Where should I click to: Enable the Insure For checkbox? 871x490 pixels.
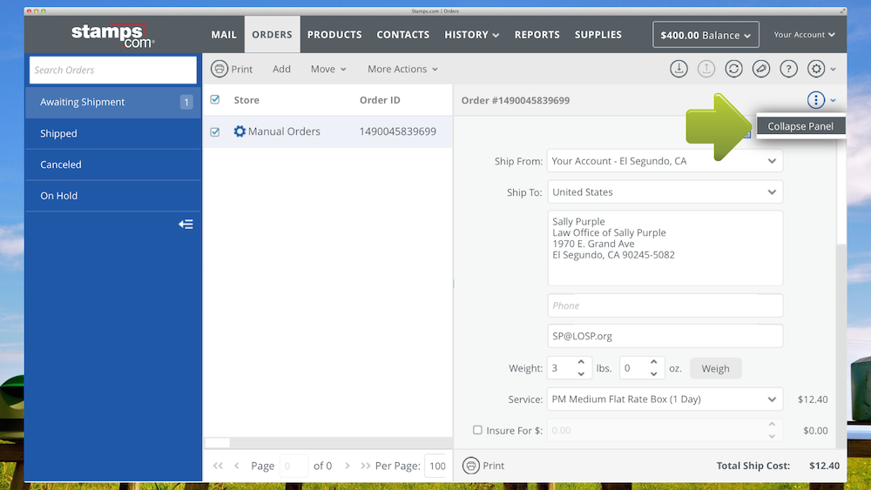(x=477, y=430)
